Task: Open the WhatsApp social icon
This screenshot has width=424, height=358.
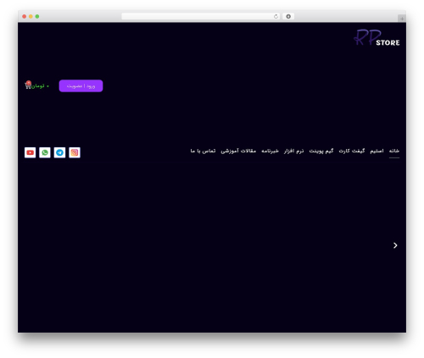Action: 45,152
